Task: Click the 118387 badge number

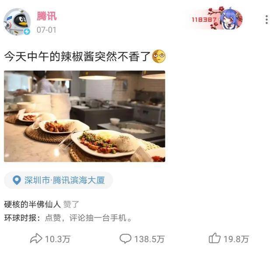Action: 204,19
